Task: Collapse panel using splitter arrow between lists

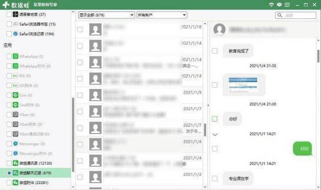Action: [208, 105]
